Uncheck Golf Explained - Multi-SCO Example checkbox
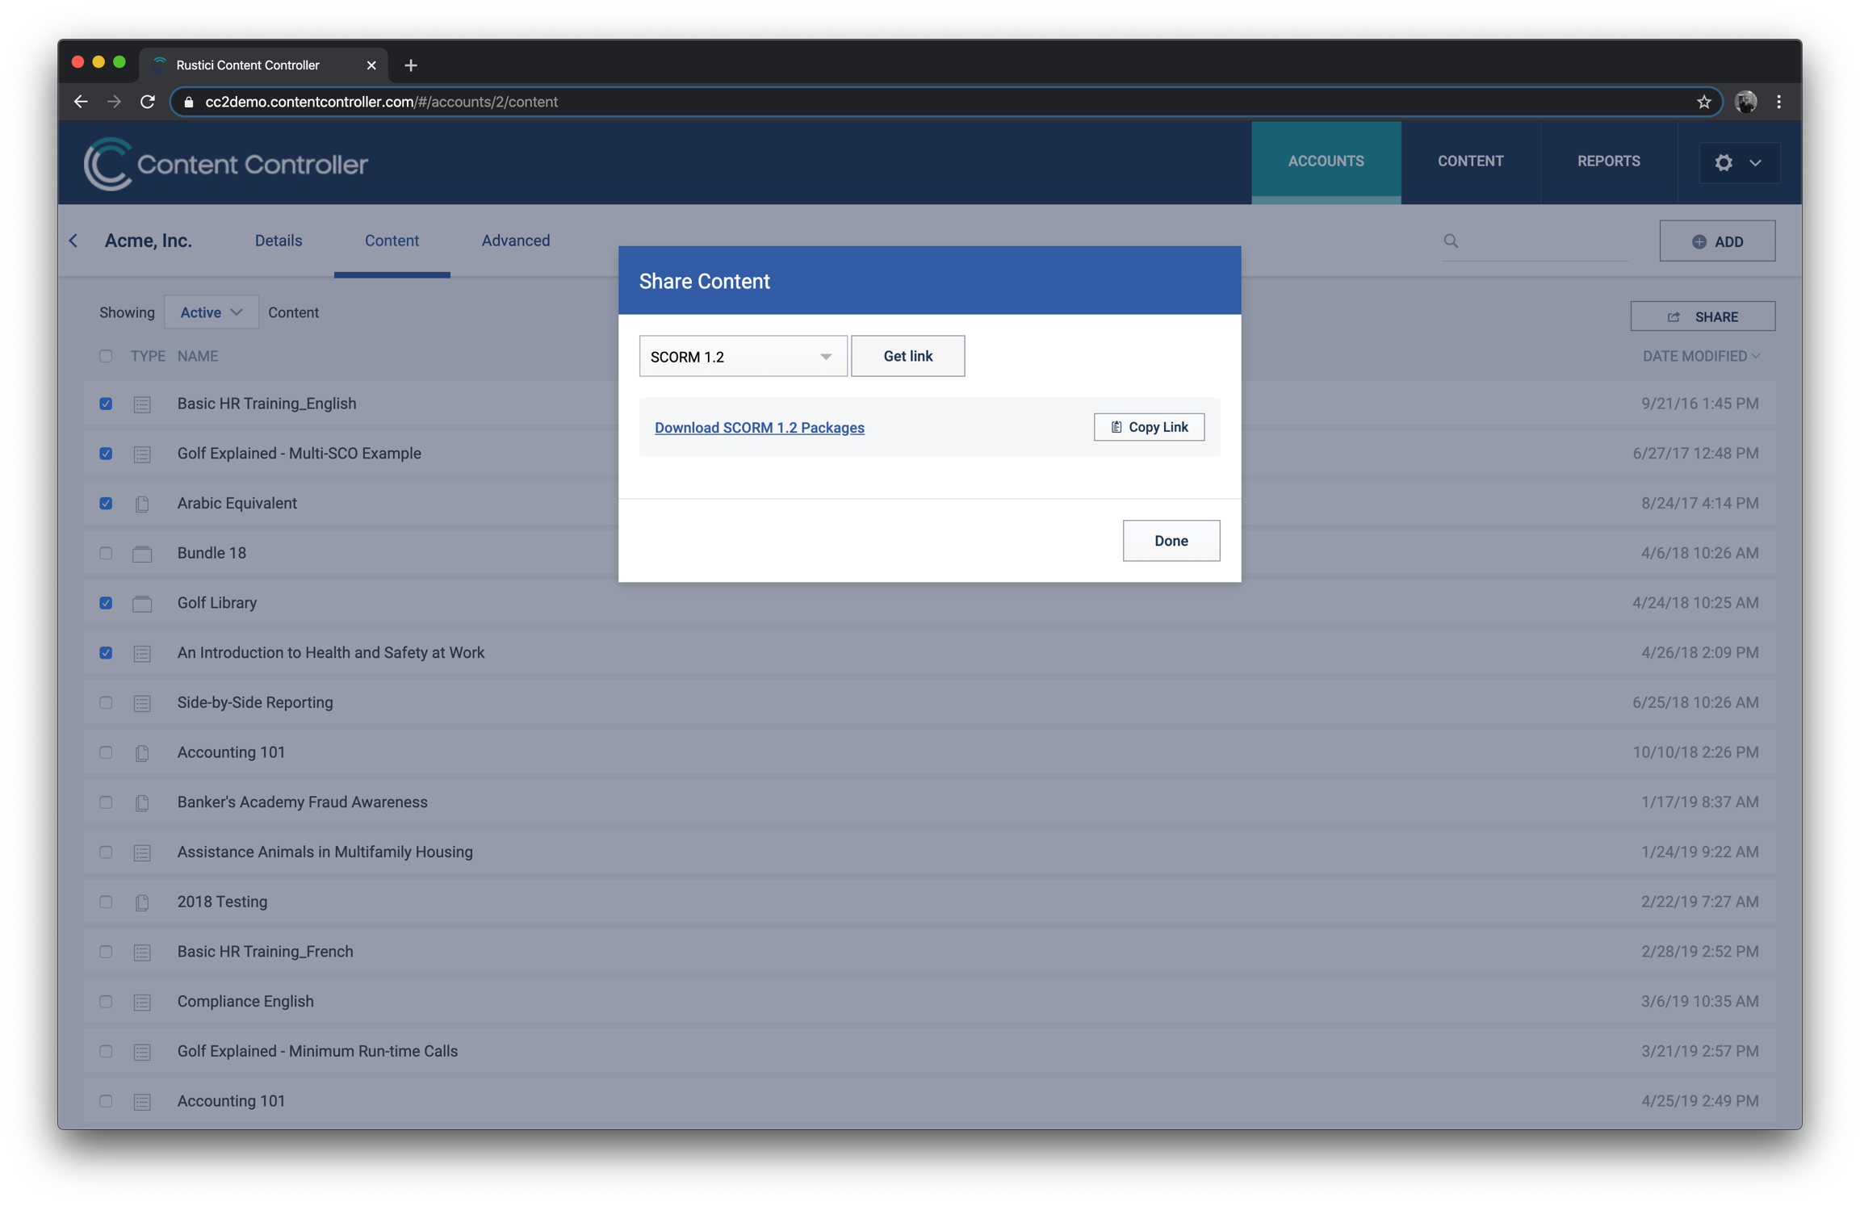 [x=106, y=454]
